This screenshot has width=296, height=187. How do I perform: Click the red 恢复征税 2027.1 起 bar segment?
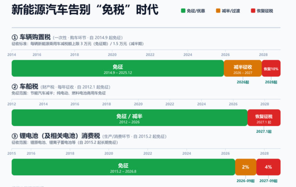pos(264,118)
